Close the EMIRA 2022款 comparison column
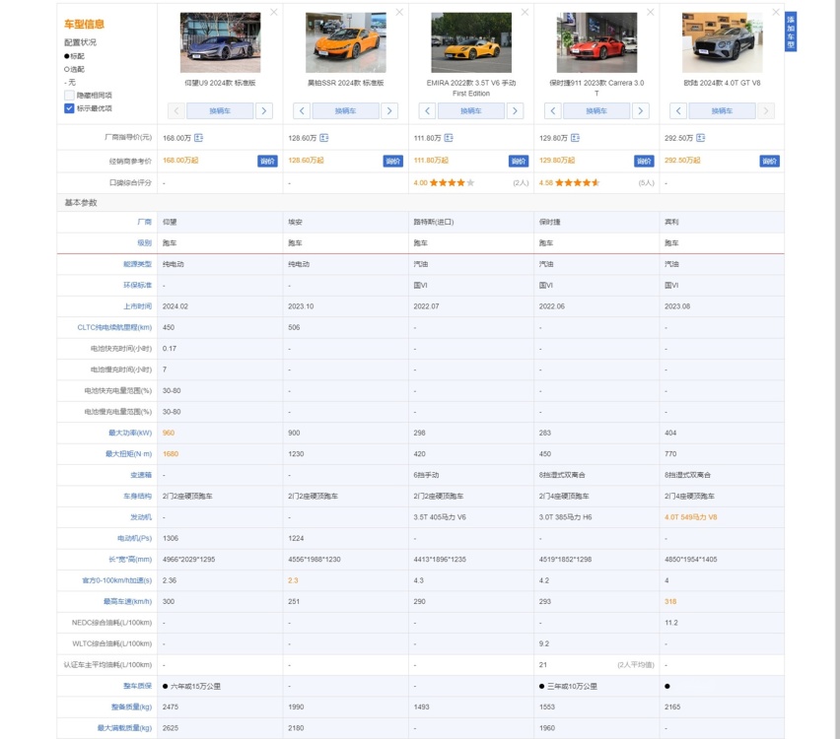Viewport: 840px width, 739px height. pyautogui.click(x=525, y=12)
